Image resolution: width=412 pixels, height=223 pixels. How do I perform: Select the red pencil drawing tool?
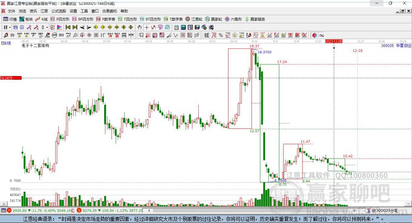(x=6, y=35)
